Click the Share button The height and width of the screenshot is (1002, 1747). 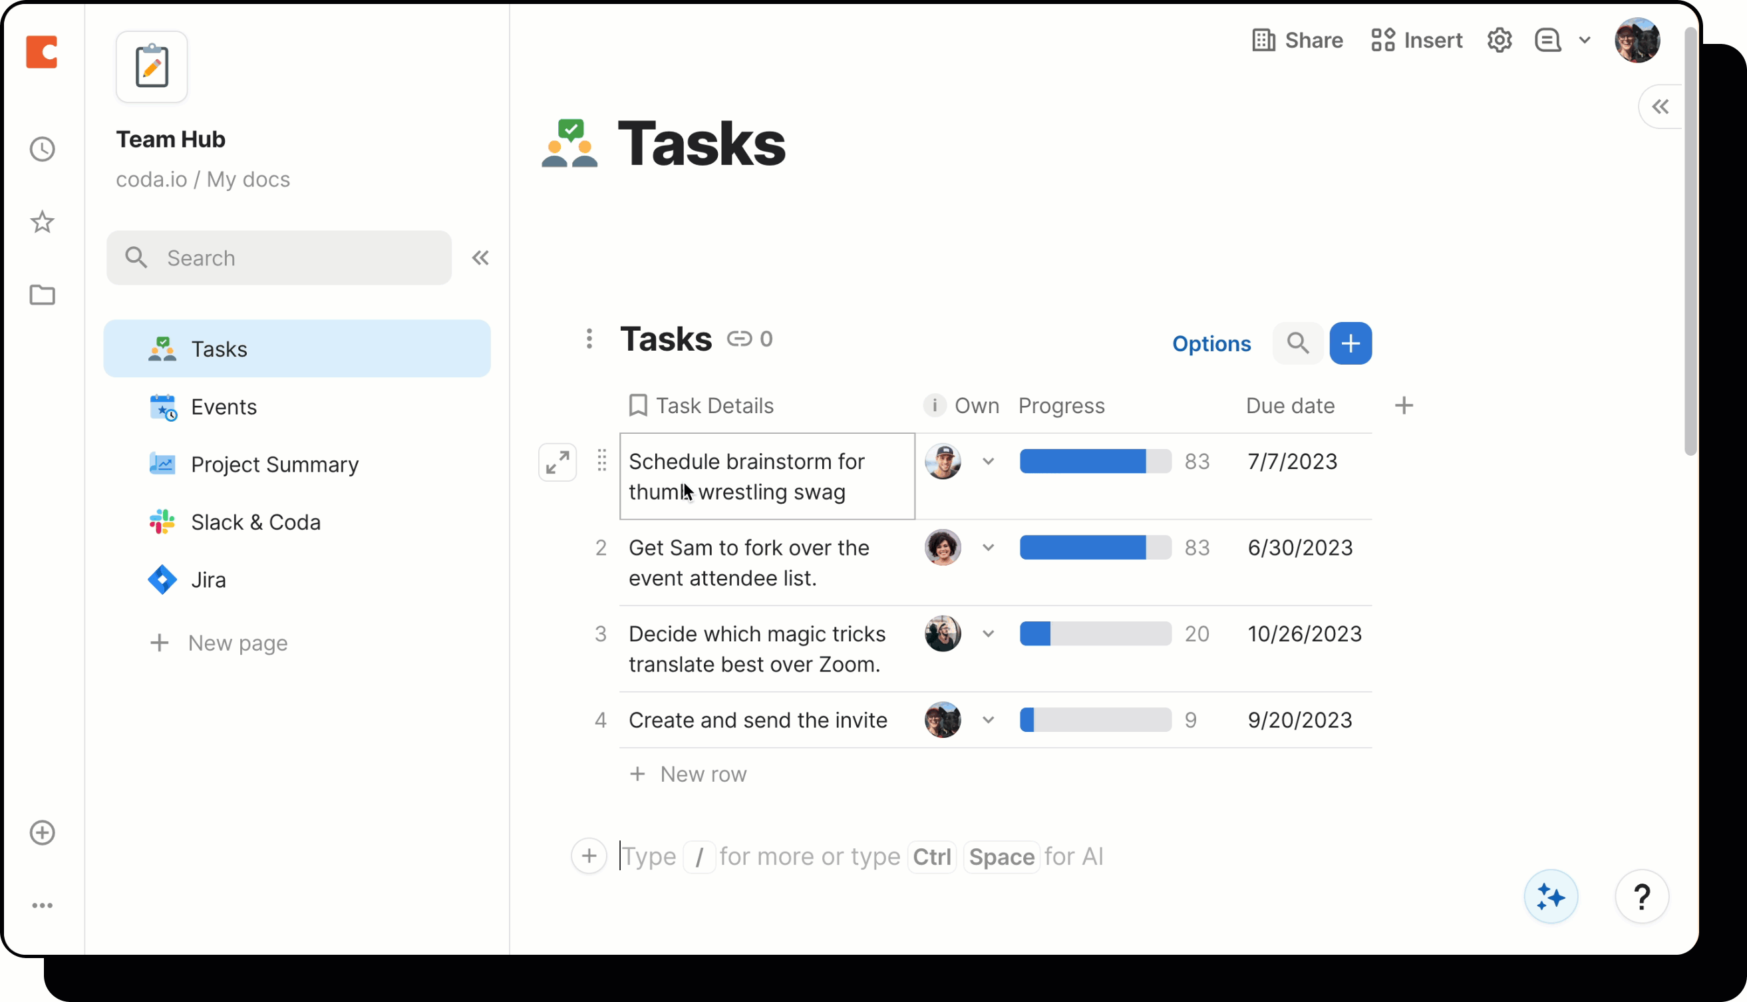pyautogui.click(x=1298, y=41)
